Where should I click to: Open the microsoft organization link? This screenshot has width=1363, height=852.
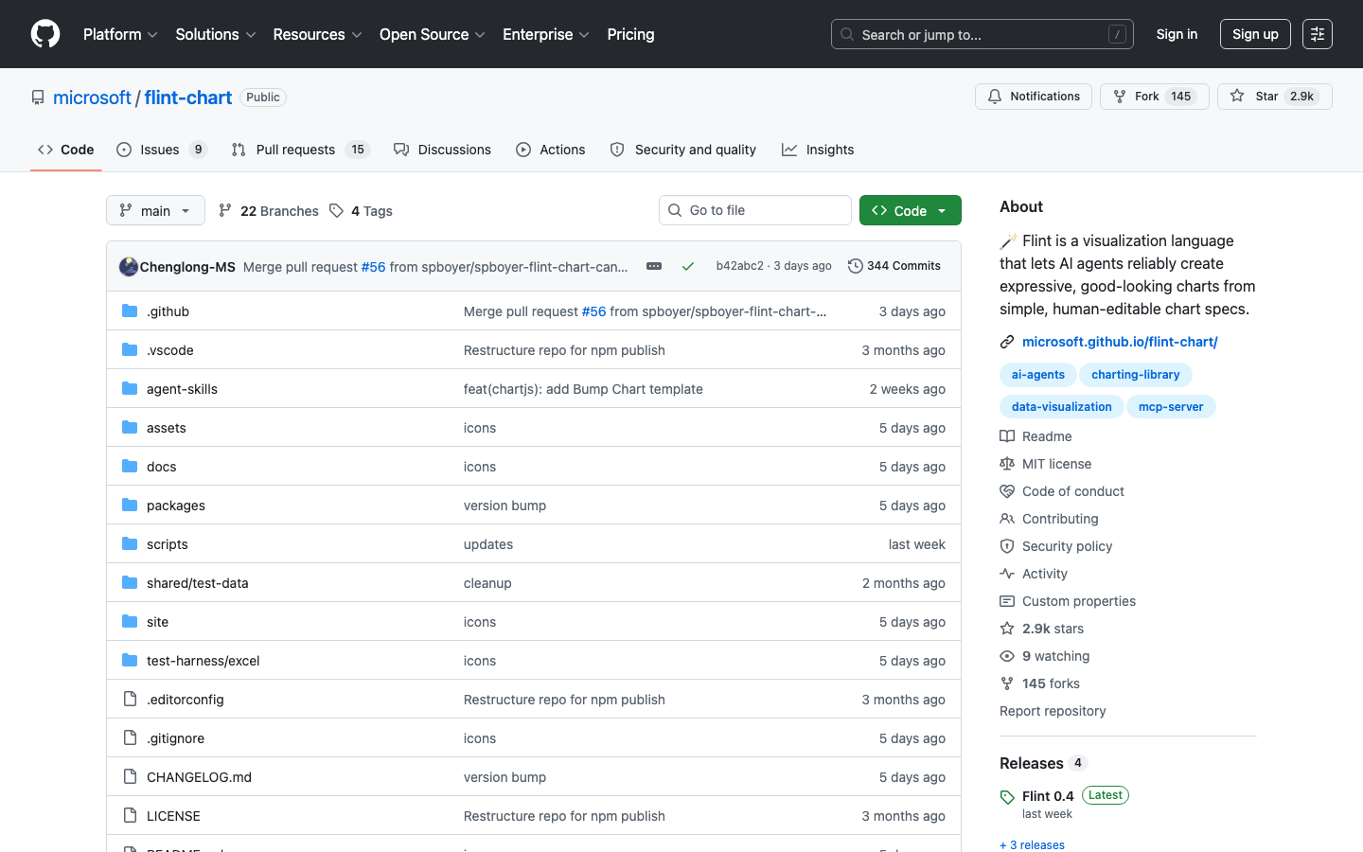pos(92,98)
